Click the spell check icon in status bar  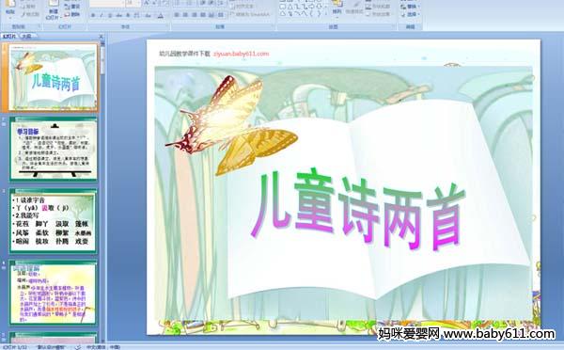78,347
